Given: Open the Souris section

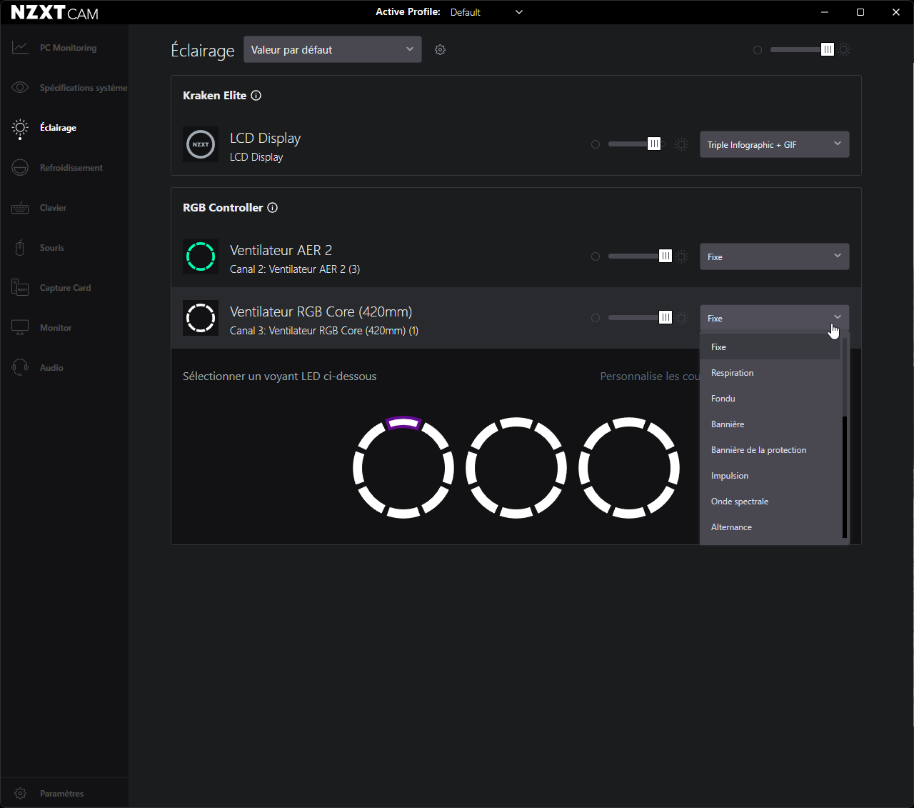Looking at the screenshot, I should (64, 248).
